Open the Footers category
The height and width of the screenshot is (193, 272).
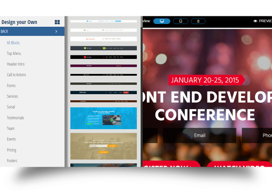pyautogui.click(x=12, y=161)
